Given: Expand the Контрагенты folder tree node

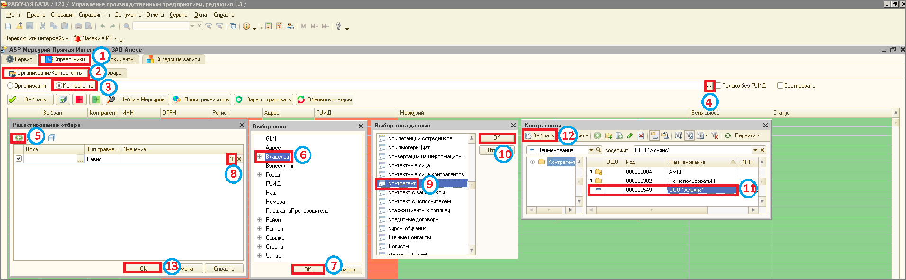Looking at the screenshot, I should point(532,162).
